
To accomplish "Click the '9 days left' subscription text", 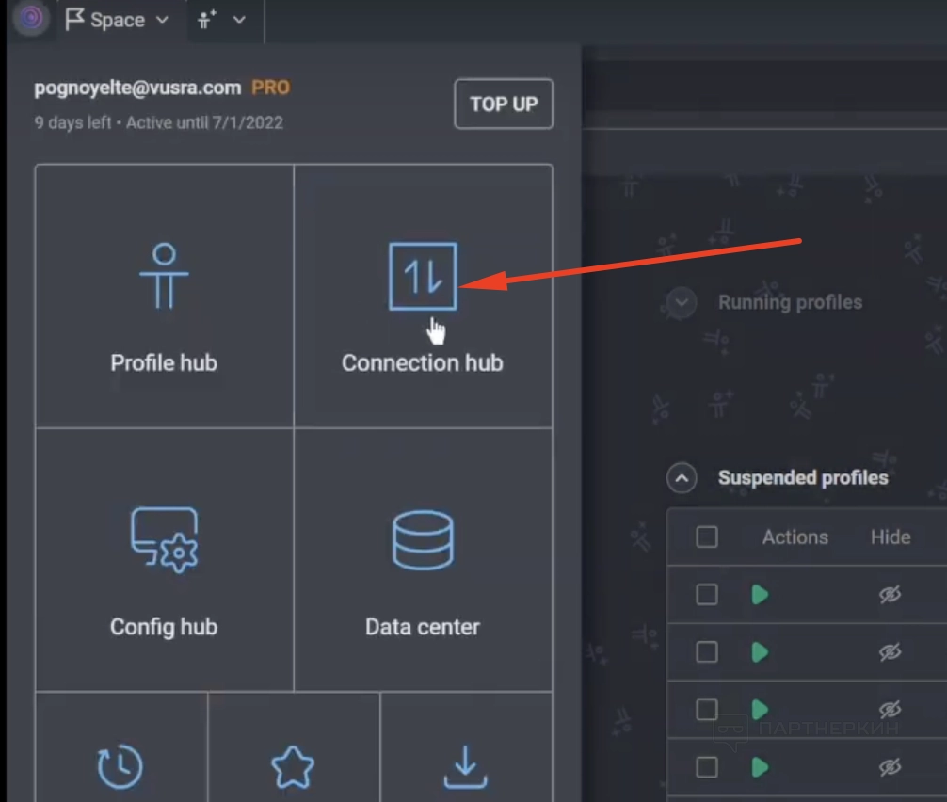I will point(72,122).
